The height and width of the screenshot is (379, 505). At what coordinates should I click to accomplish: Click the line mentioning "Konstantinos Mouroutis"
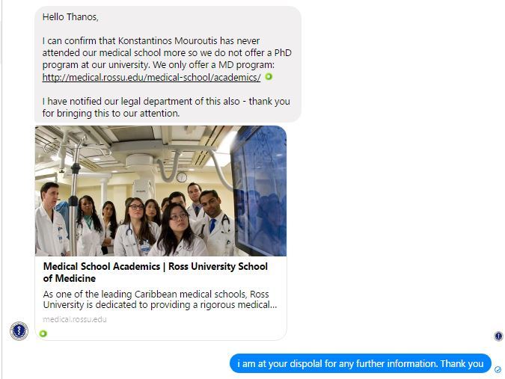pos(150,41)
